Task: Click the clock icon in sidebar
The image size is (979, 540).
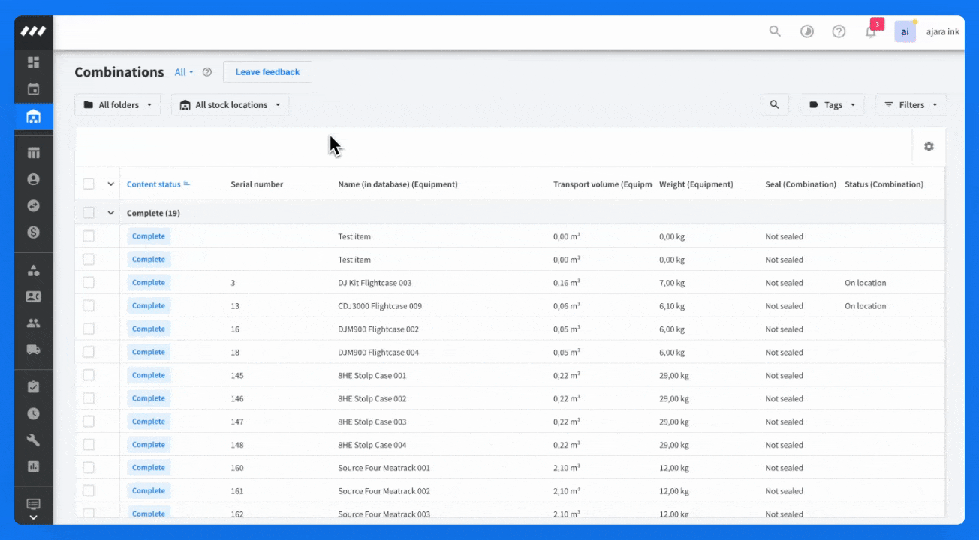Action: (33, 413)
